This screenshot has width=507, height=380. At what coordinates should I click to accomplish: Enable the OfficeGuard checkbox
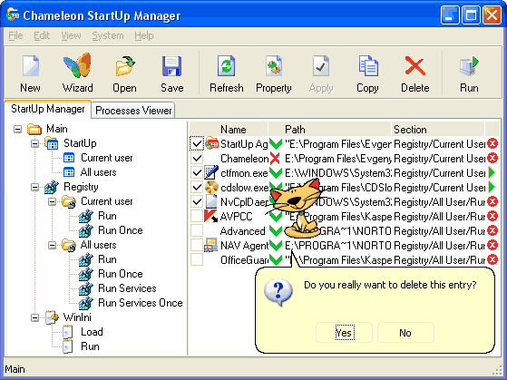click(x=197, y=259)
